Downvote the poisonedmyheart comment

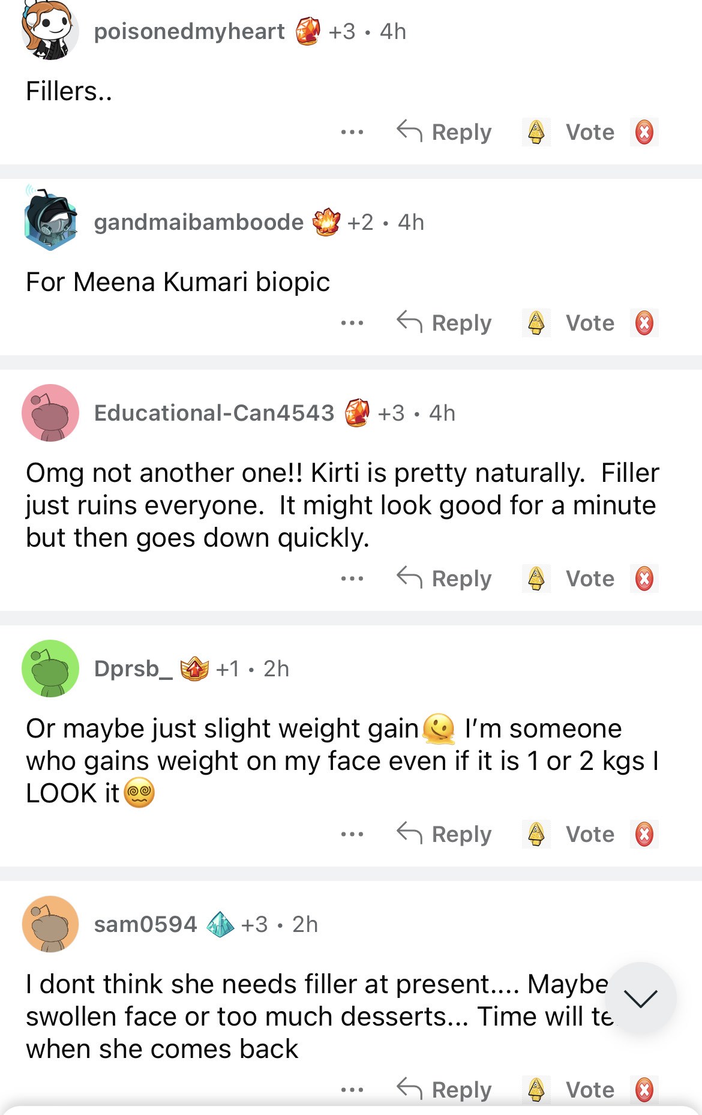(x=644, y=132)
